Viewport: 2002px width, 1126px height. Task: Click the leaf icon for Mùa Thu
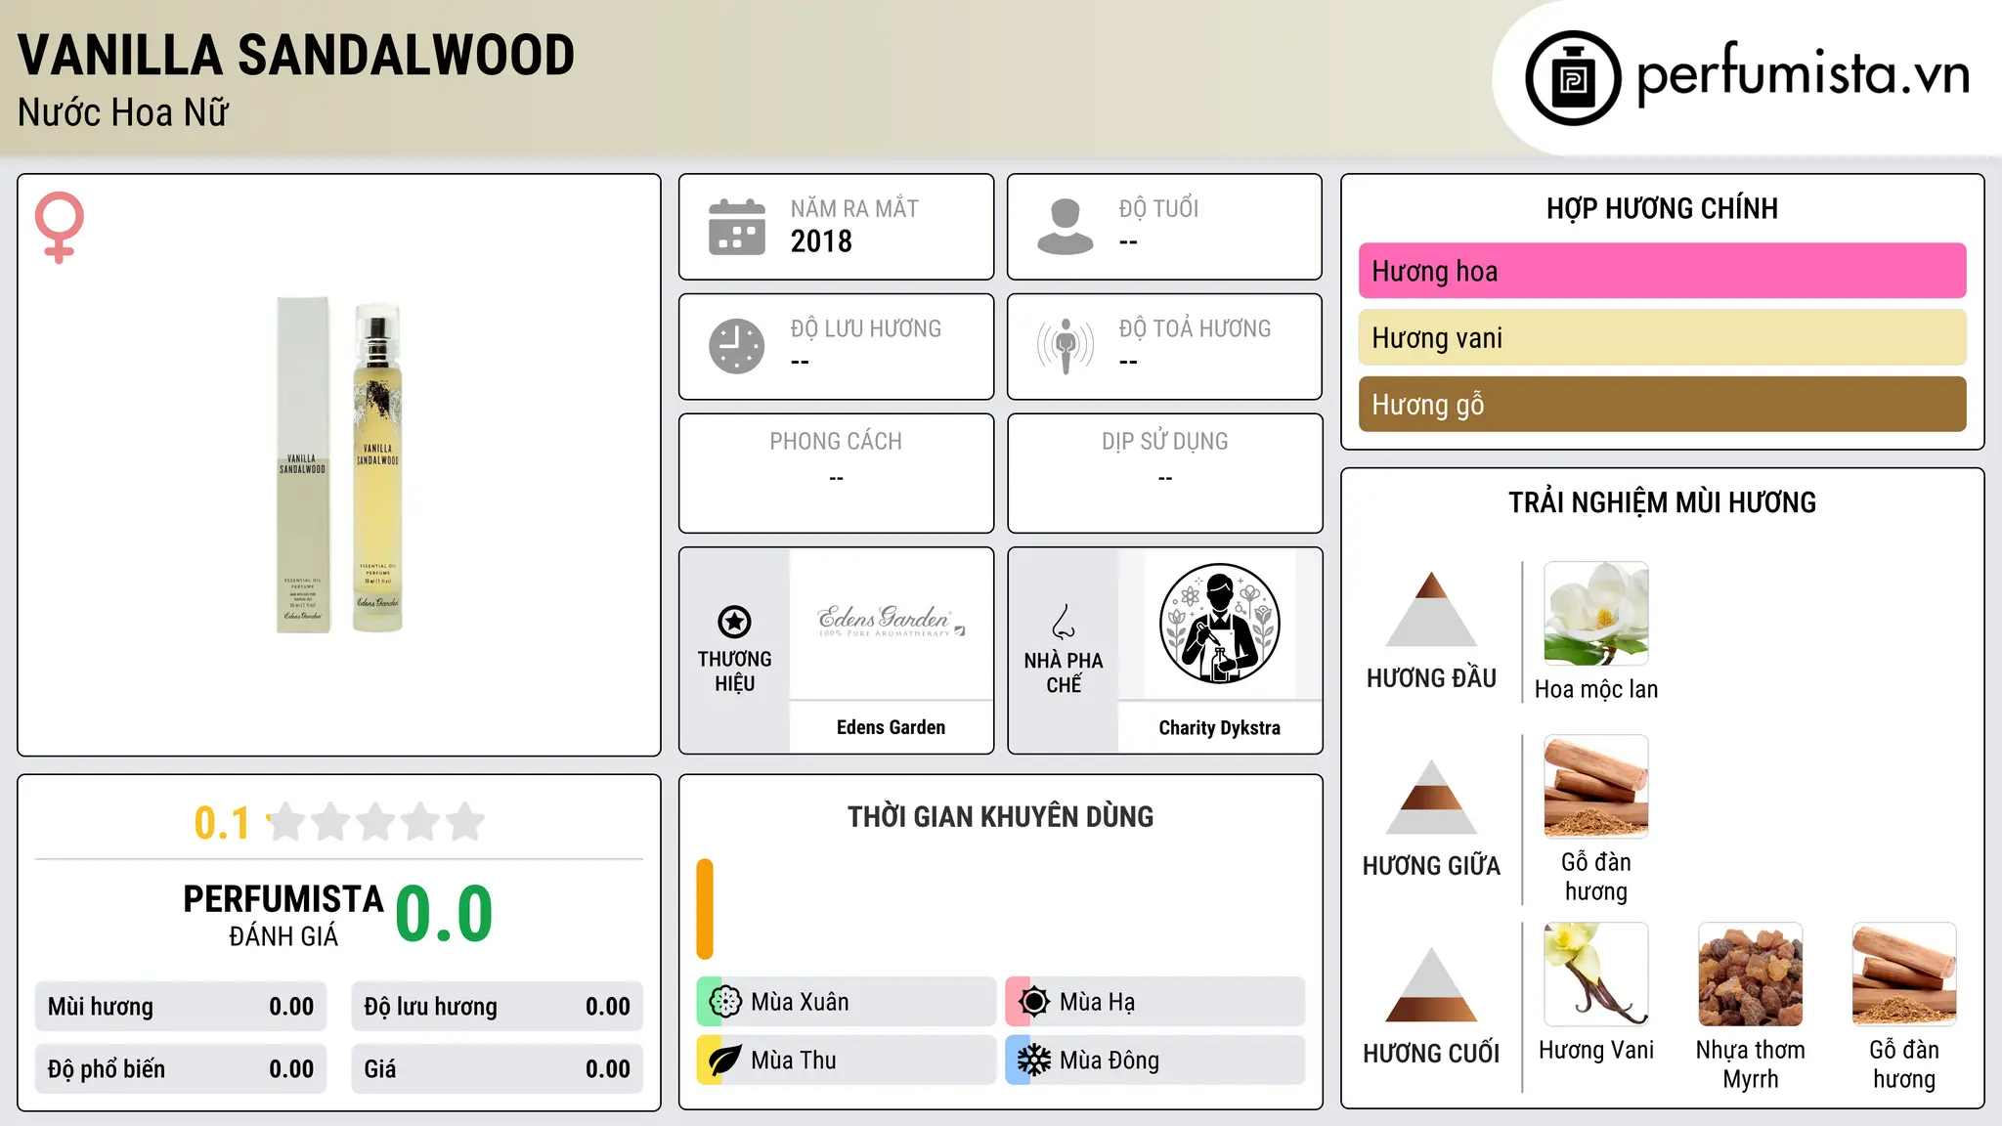coord(725,1061)
